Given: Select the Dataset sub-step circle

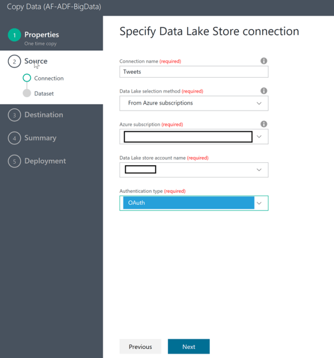Looking at the screenshot, I should [x=27, y=94].
